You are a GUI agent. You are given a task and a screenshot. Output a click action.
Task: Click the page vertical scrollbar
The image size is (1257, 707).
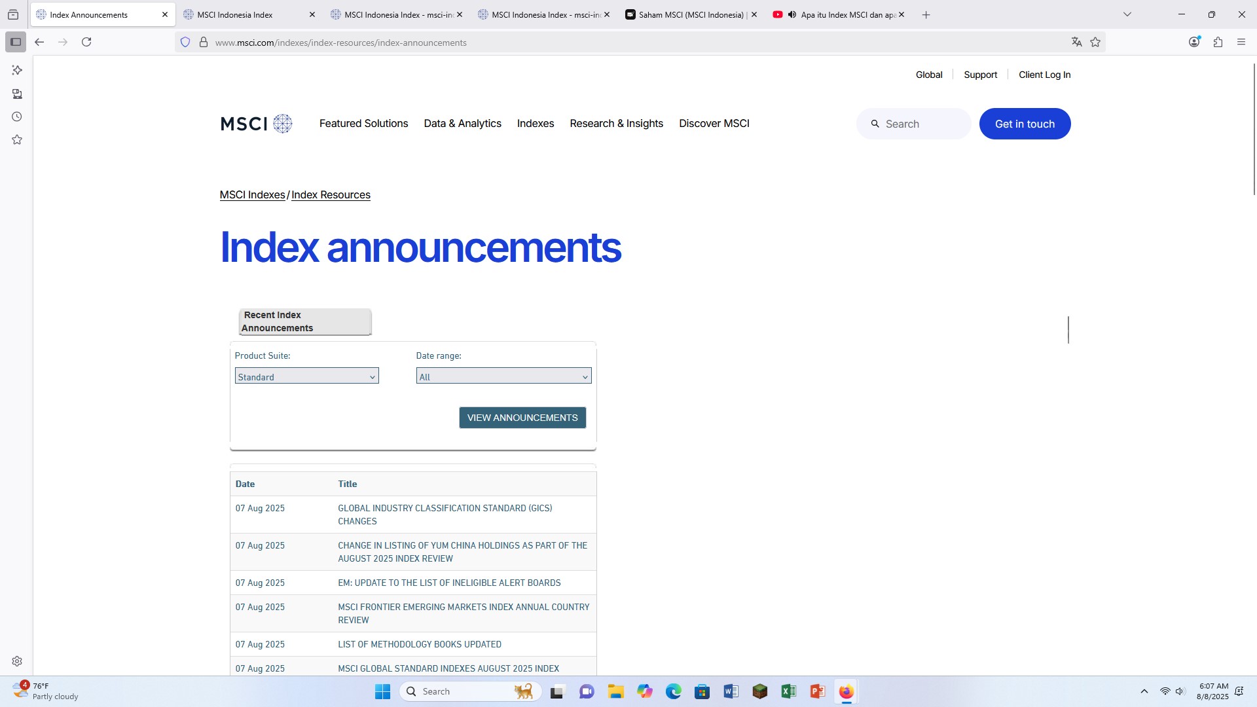click(1254, 130)
